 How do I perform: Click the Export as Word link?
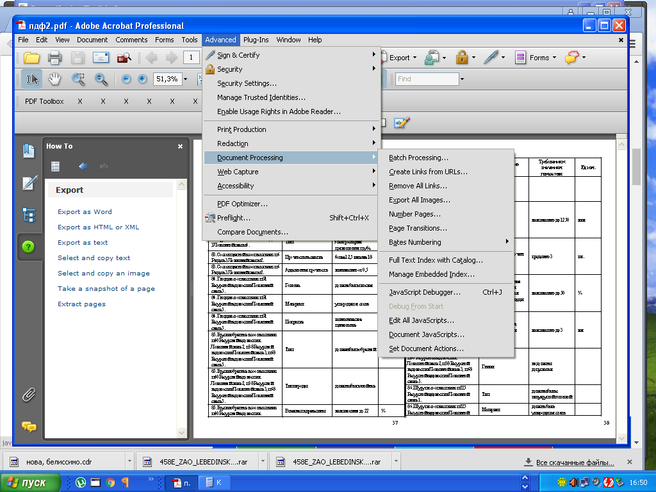click(x=85, y=211)
